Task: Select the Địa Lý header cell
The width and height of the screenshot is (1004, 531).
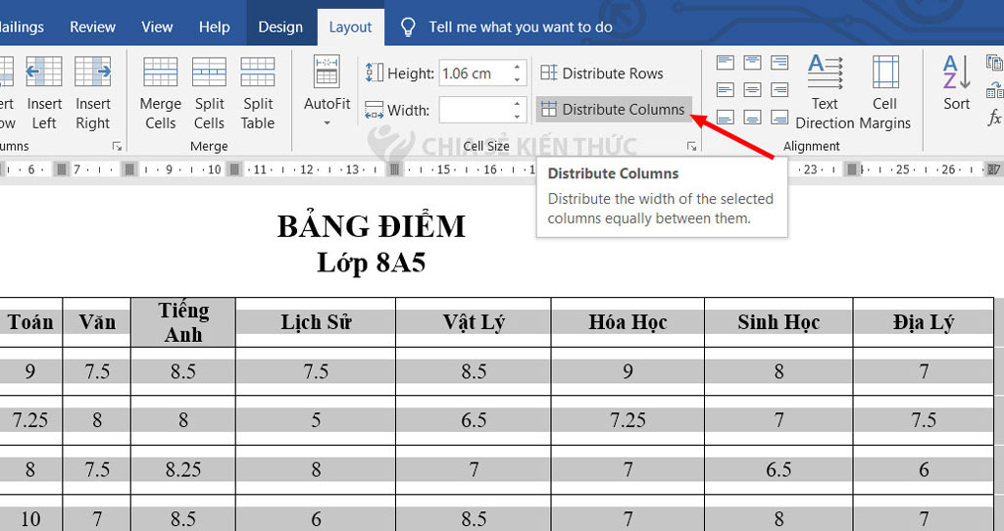Action: coord(924,321)
